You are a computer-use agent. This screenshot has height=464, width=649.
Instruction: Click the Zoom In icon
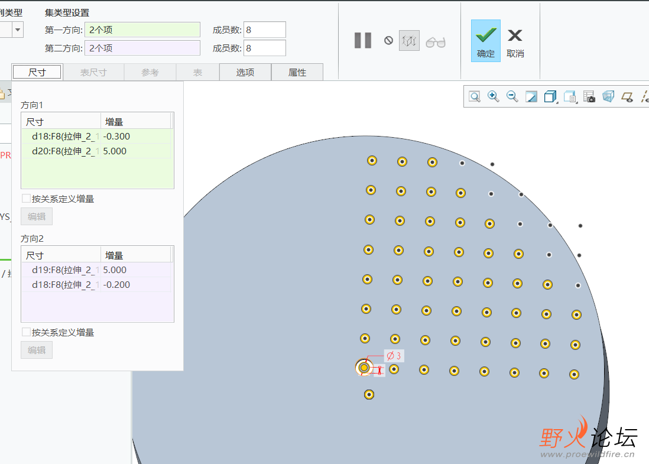tap(493, 96)
